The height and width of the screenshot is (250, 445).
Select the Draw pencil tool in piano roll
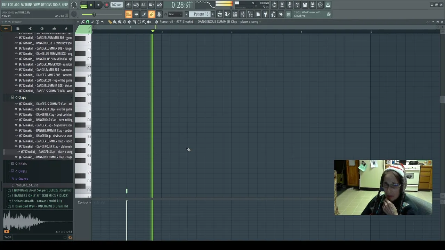point(110,22)
